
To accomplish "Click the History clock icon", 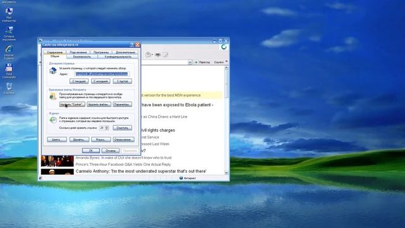I will [x=53, y=120].
